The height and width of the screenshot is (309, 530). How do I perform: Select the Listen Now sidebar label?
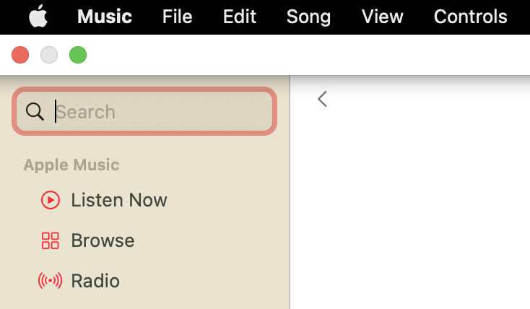(x=119, y=200)
